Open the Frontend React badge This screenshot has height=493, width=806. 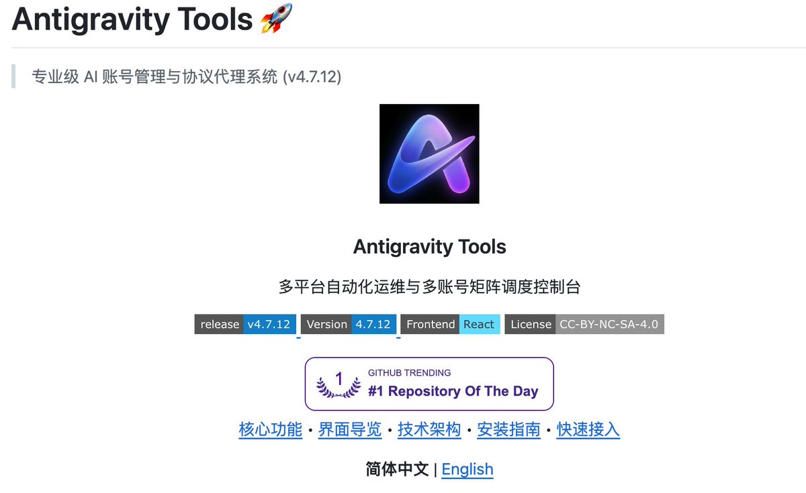pyautogui.click(x=450, y=324)
